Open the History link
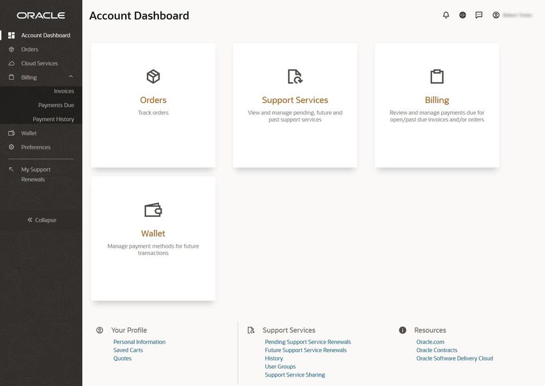This screenshot has height=386, width=545. [x=274, y=358]
